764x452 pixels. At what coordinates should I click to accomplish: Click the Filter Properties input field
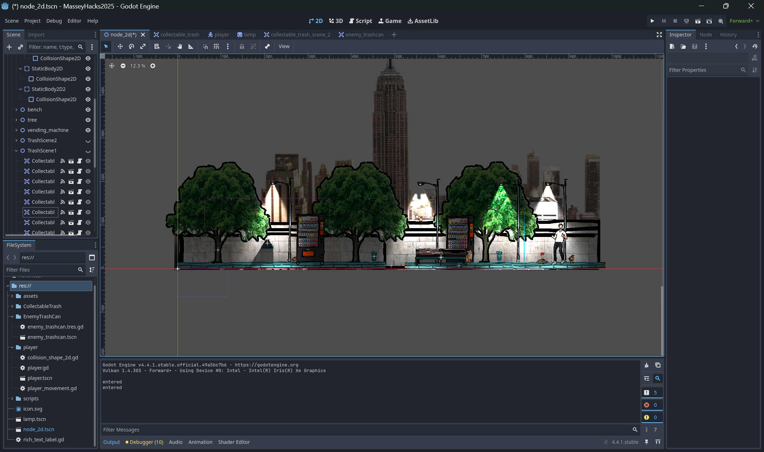click(703, 70)
